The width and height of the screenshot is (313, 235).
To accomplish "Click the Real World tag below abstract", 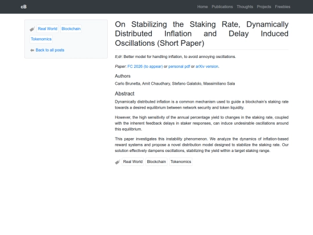I will point(133,162).
